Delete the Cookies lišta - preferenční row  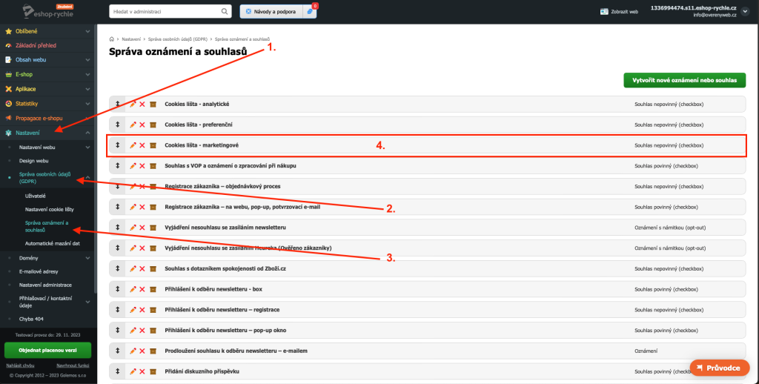tap(142, 125)
